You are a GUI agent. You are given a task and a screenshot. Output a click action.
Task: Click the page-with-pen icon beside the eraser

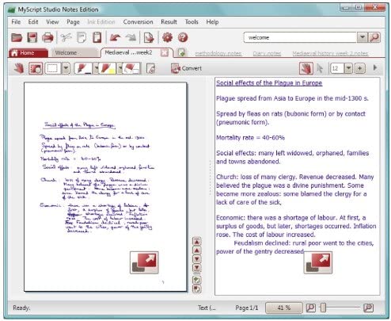pos(150,69)
